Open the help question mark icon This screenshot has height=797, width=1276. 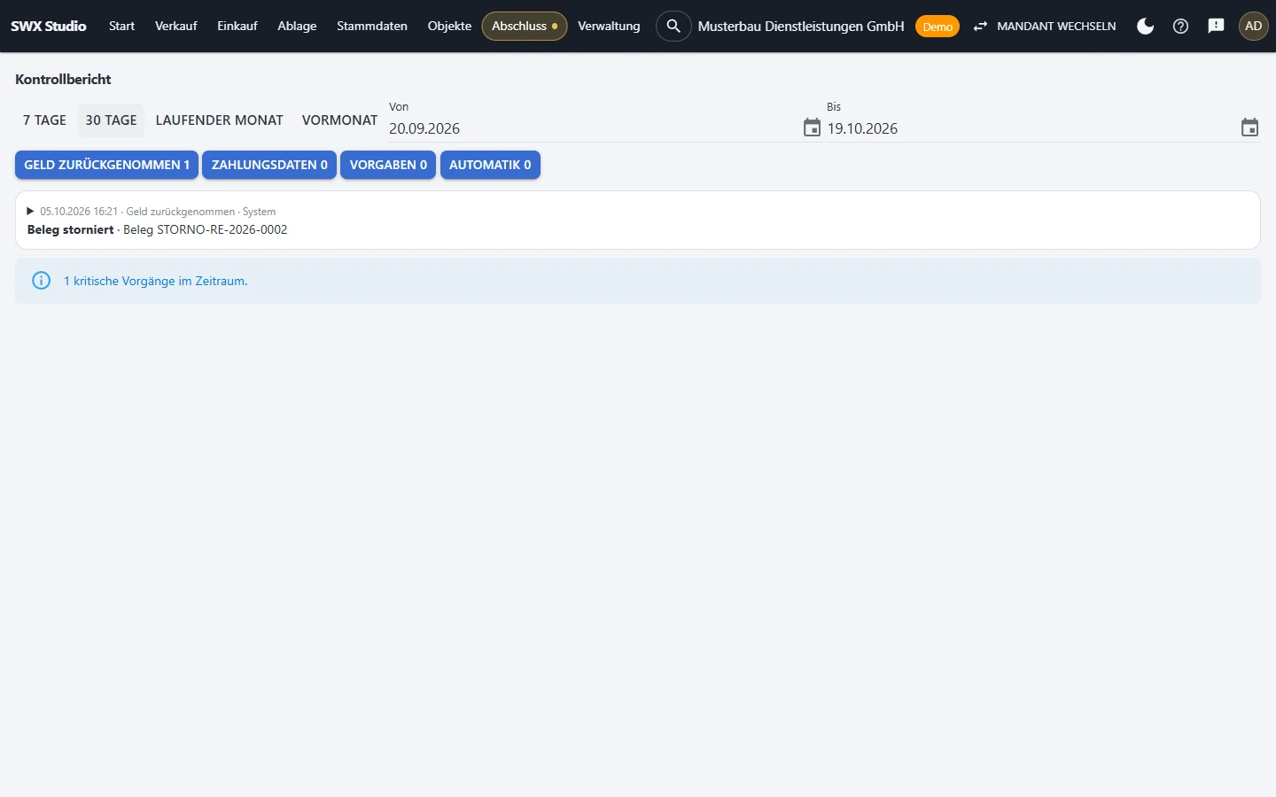(x=1180, y=27)
